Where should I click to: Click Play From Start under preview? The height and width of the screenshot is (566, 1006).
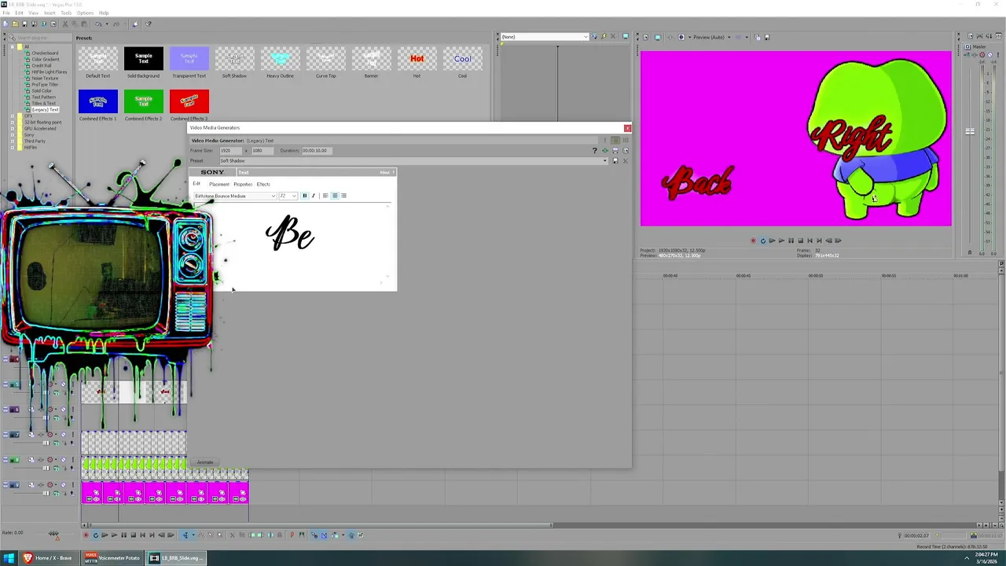(772, 241)
